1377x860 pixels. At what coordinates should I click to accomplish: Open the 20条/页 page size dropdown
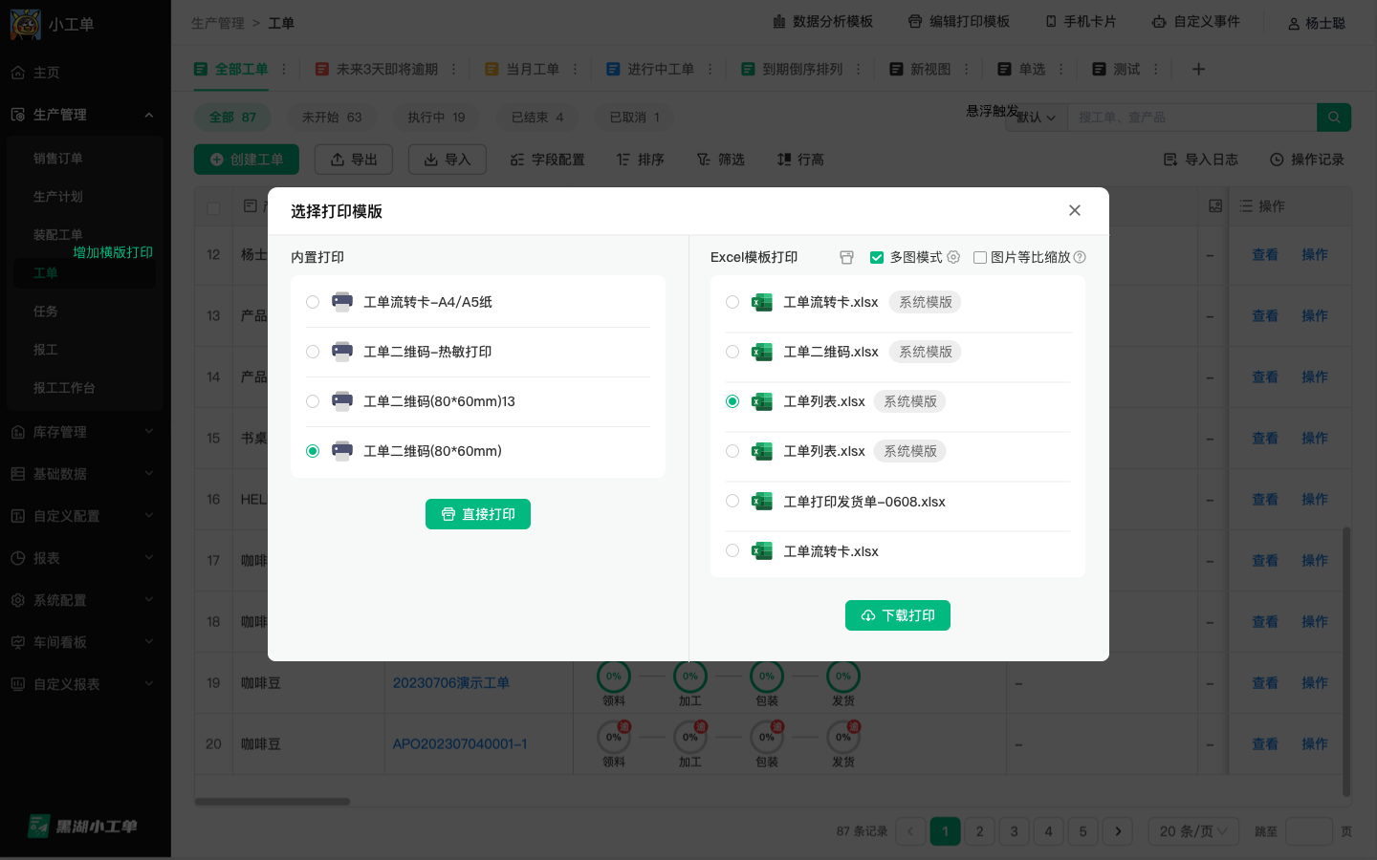1193,831
